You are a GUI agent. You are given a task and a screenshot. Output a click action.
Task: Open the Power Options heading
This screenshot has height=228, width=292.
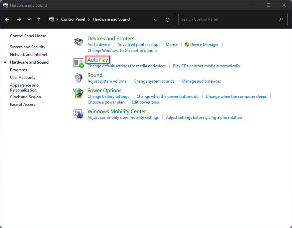click(104, 91)
